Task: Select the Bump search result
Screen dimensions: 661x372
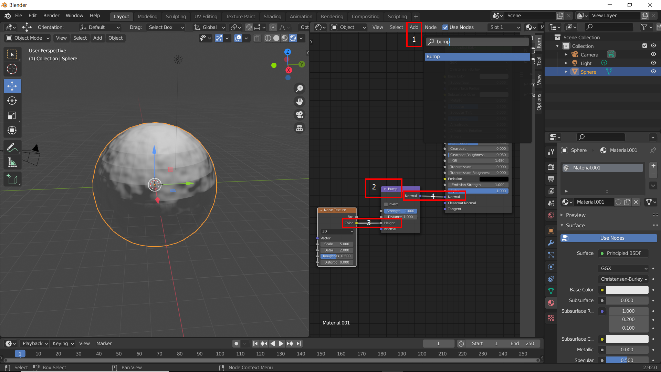Action: tap(477, 56)
